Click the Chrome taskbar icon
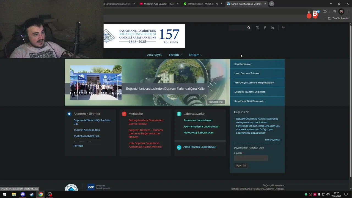 click(41, 194)
